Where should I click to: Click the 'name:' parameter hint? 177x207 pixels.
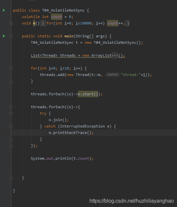(113, 75)
